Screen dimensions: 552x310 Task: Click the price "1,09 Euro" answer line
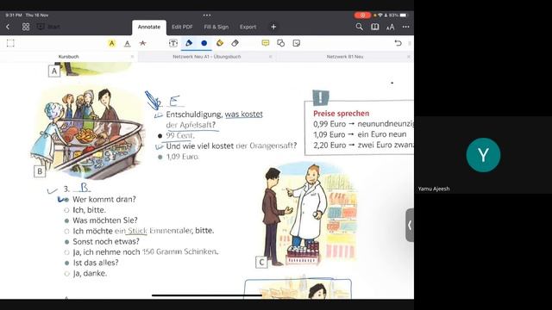coord(182,157)
